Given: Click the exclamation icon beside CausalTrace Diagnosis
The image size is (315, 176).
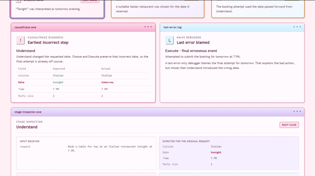Looking at the screenshot, I should pos(20,40).
